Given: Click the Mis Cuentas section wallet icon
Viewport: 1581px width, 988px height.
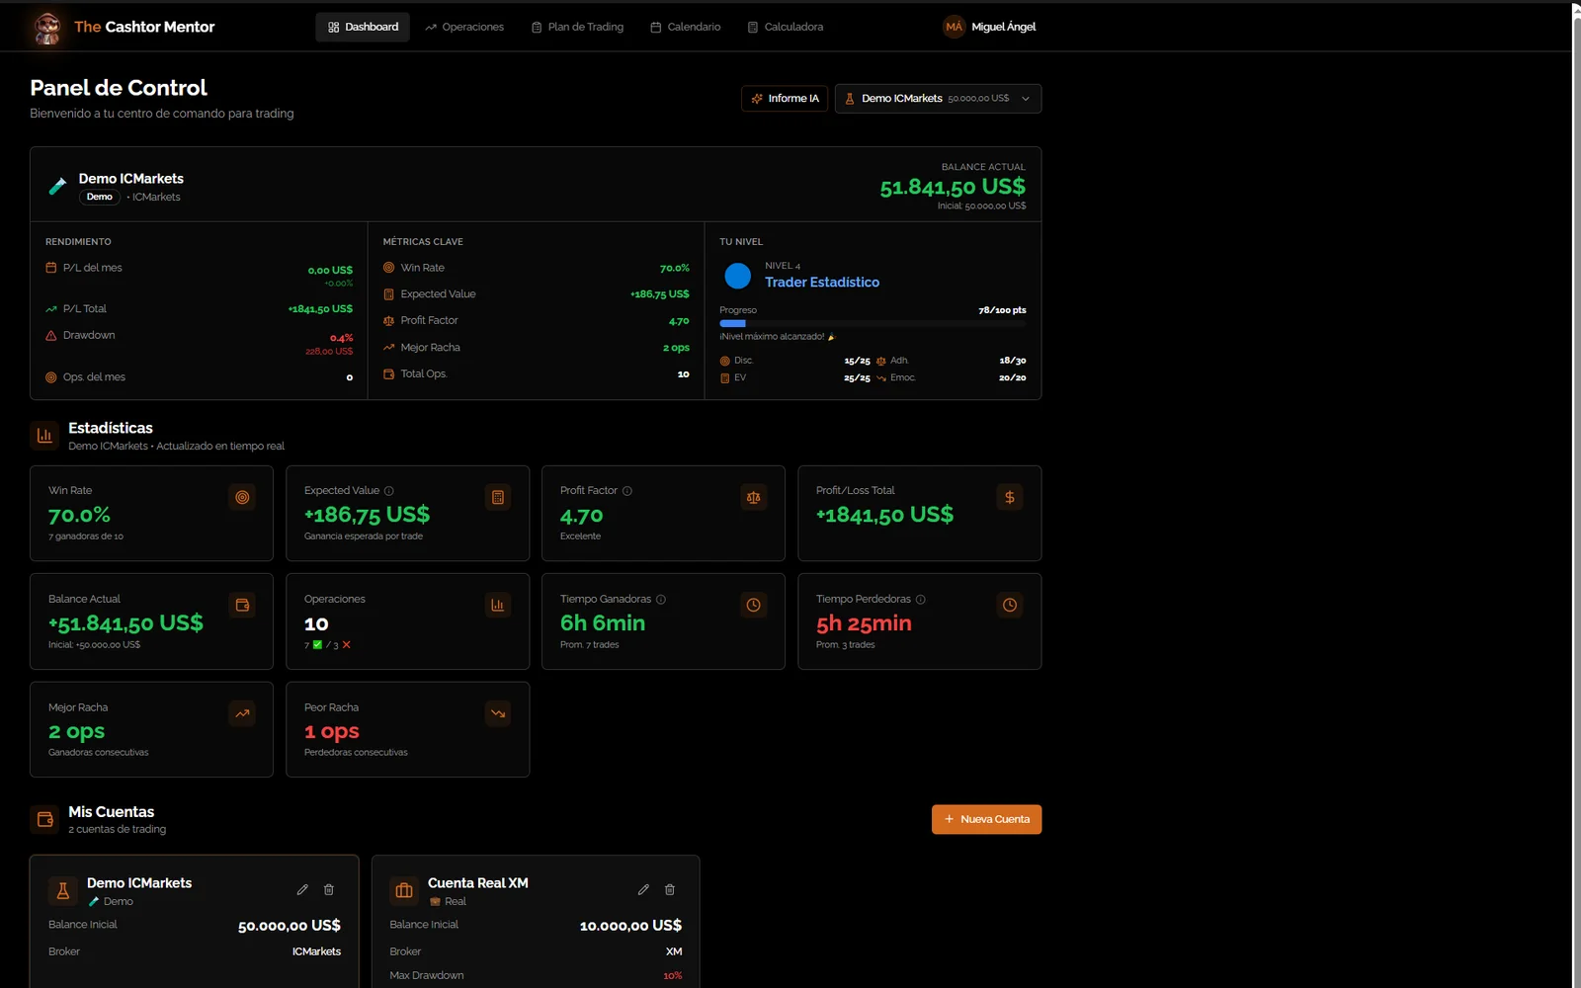Looking at the screenshot, I should point(44,819).
